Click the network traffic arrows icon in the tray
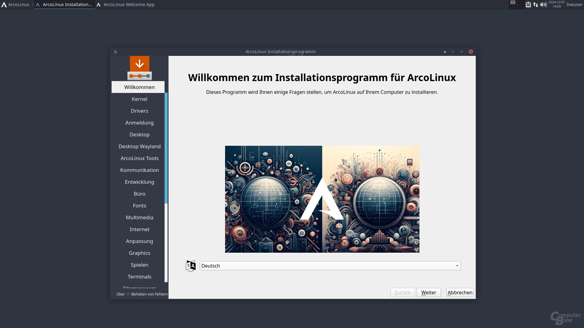 click(x=536, y=5)
